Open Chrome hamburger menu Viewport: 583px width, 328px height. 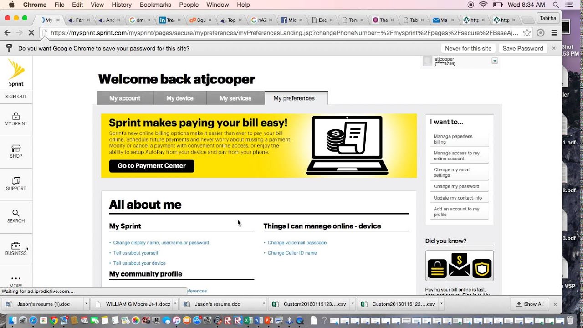[x=554, y=33]
